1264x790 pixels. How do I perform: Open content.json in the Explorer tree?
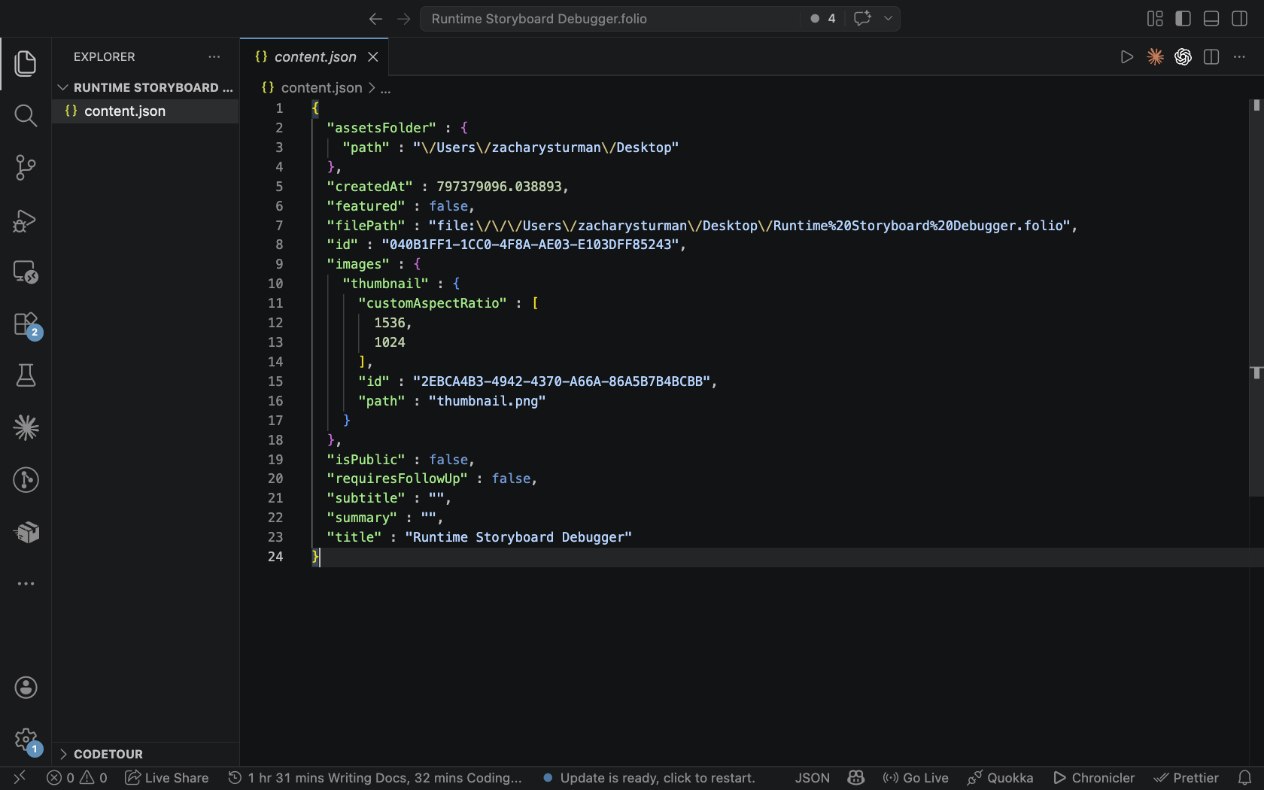point(125,111)
